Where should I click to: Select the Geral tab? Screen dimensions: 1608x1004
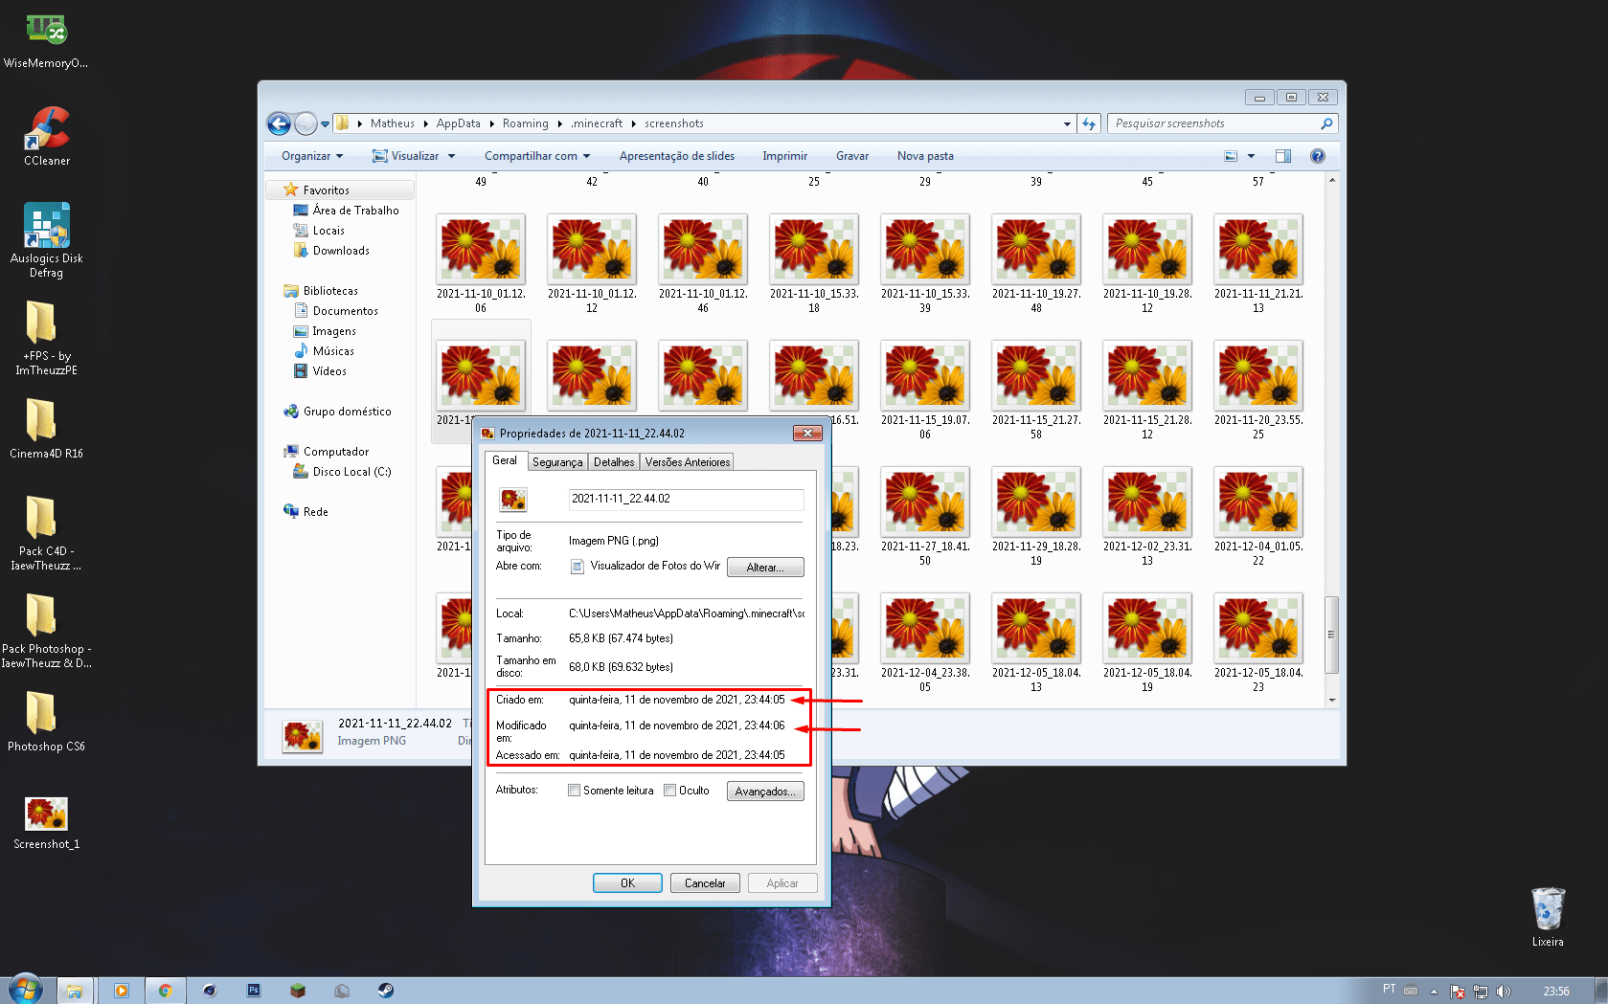click(505, 460)
